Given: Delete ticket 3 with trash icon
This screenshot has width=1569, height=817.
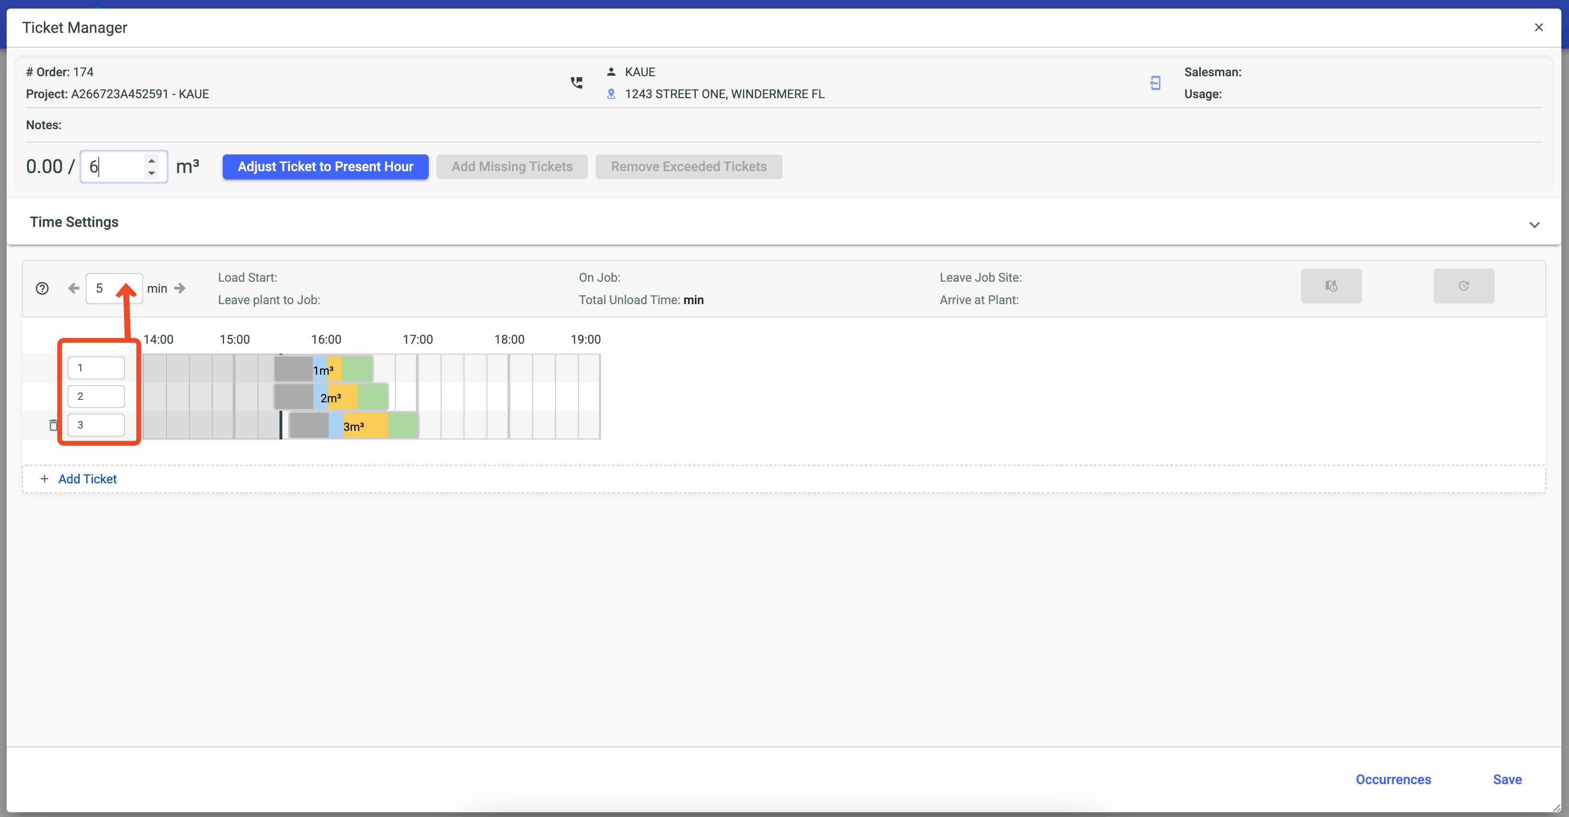Looking at the screenshot, I should pyautogui.click(x=53, y=425).
